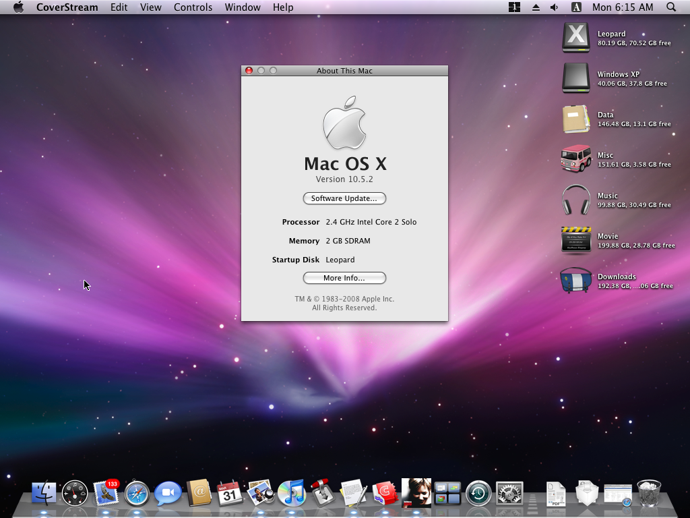
Task: Open the red C application in dock
Action: (x=385, y=494)
